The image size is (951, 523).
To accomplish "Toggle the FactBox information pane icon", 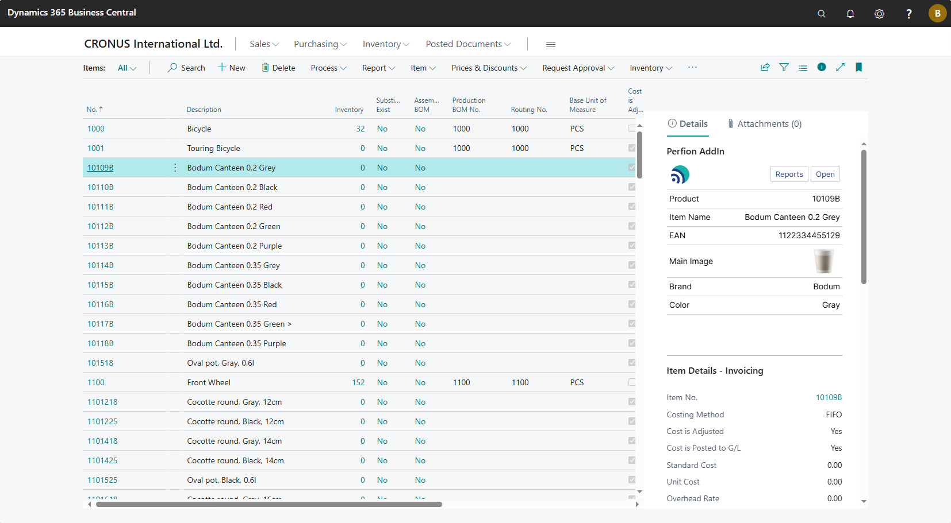I will tap(822, 67).
